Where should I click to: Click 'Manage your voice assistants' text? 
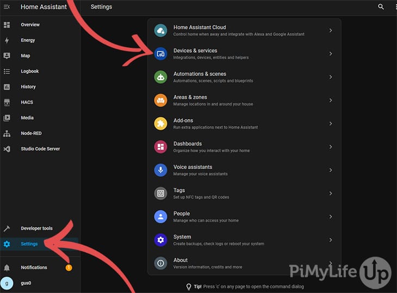coord(200,174)
